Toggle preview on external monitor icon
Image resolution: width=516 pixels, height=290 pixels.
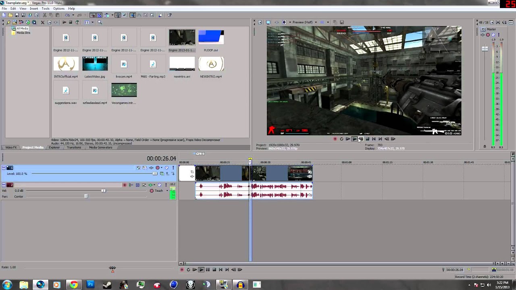(268, 22)
